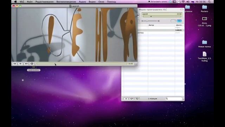225x127 pixels.
Task: Click the avproh video seek bar
Action: pos(82,64)
